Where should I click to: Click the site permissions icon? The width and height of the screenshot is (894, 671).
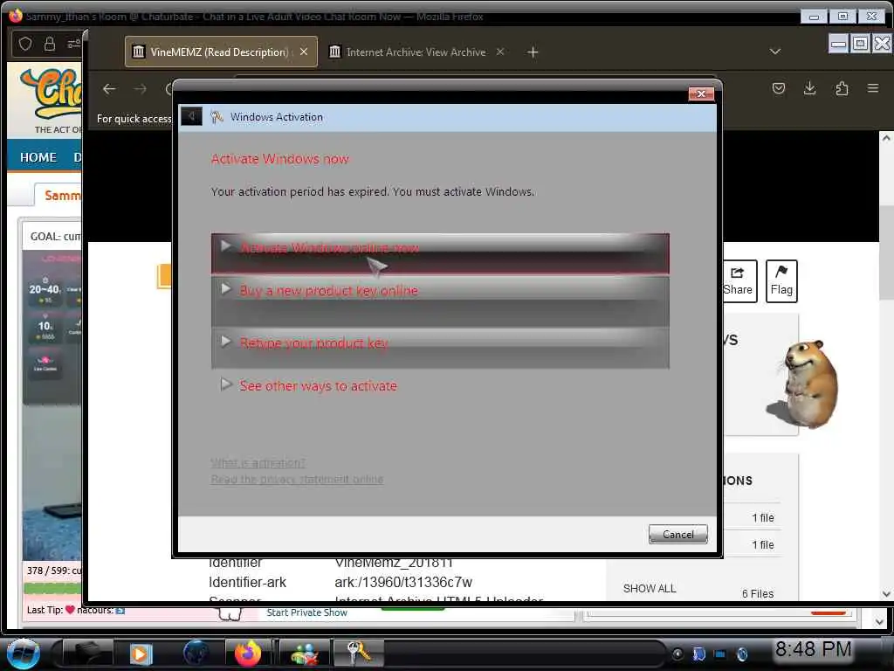(73, 44)
